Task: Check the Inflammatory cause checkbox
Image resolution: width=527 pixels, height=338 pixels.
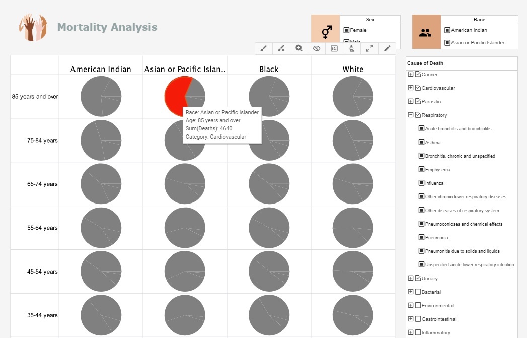Action: [x=418, y=332]
